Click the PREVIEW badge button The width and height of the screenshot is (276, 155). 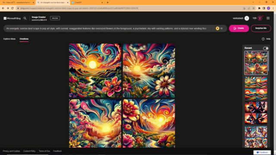pos(55,18)
